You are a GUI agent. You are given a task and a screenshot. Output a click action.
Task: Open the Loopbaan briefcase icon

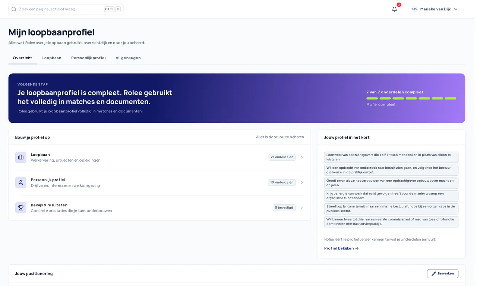click(x=21, y=157)
